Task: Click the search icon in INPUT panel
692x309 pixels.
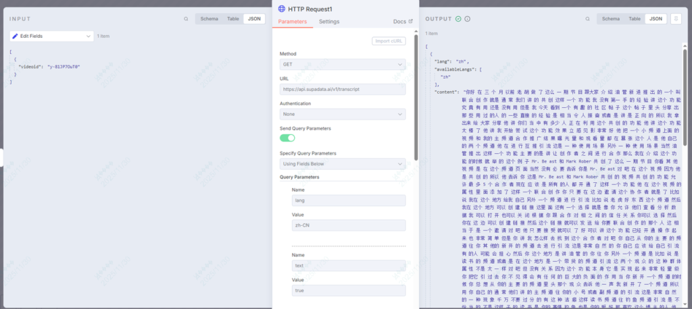Action: [x=185, y=19]
